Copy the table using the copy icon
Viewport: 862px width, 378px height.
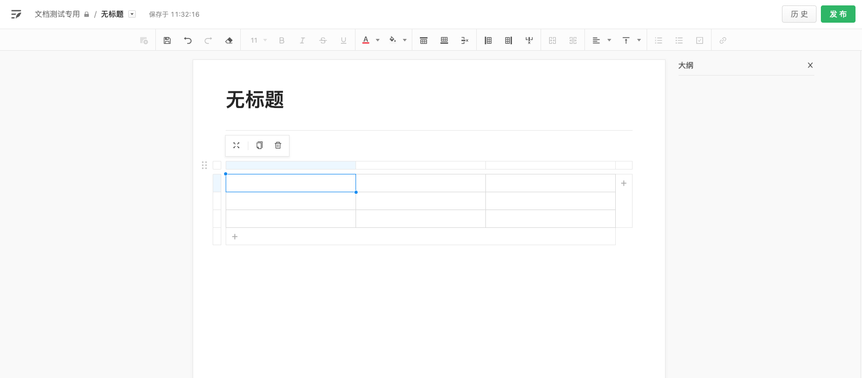click(260, 145)
